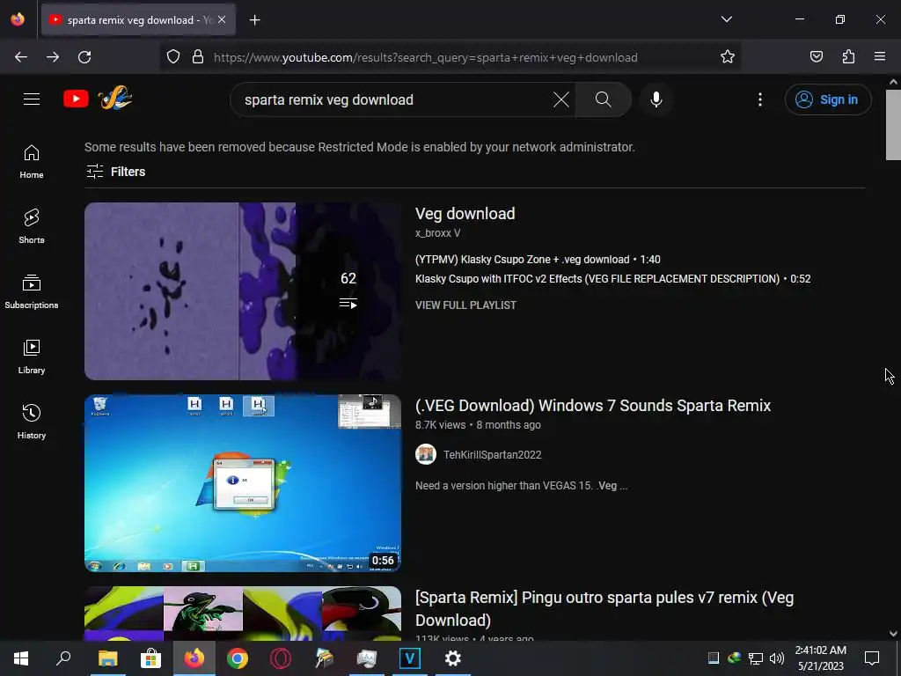The height and width of the screenshot is (676, 901).
Task: Click the volume speaker tray icon
Action: 776,658
